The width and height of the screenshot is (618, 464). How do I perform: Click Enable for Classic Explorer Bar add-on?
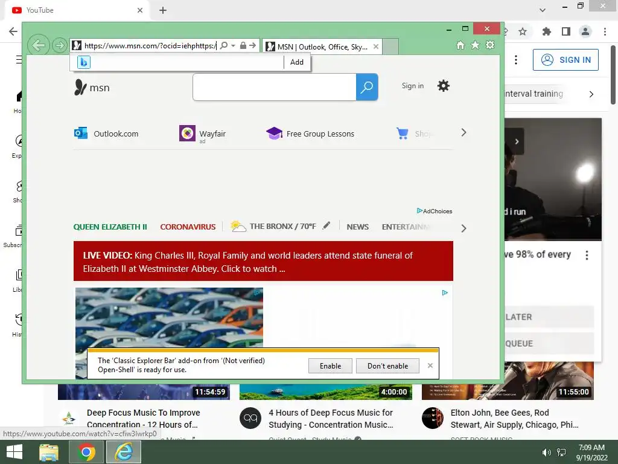click(x=330, y=366)
